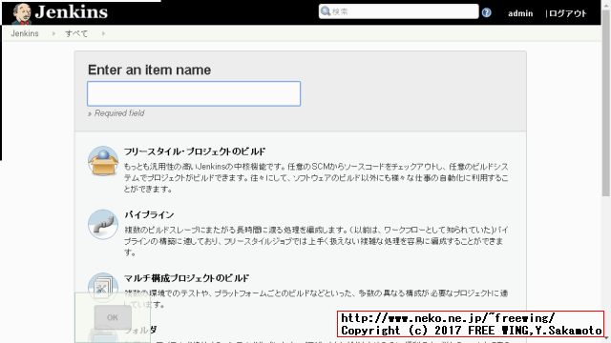Click the Required field hint text
This screenshot has height=343, width=611.
[x=119, y=113]
